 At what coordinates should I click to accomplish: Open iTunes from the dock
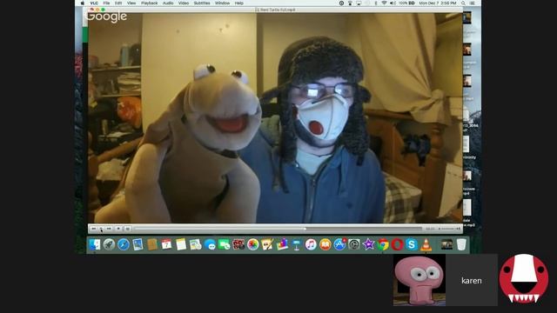311,244
